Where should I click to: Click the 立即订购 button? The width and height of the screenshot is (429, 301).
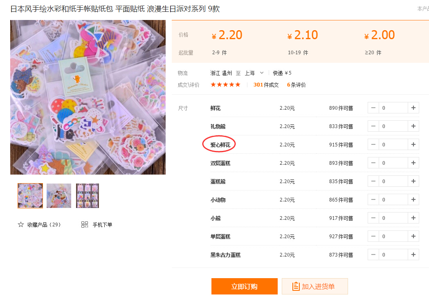tap(244, 286)
